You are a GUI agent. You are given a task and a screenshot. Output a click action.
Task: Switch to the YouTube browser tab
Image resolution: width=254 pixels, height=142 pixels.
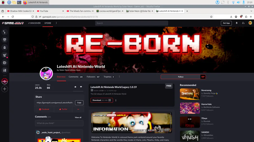[x=50, y=11]
